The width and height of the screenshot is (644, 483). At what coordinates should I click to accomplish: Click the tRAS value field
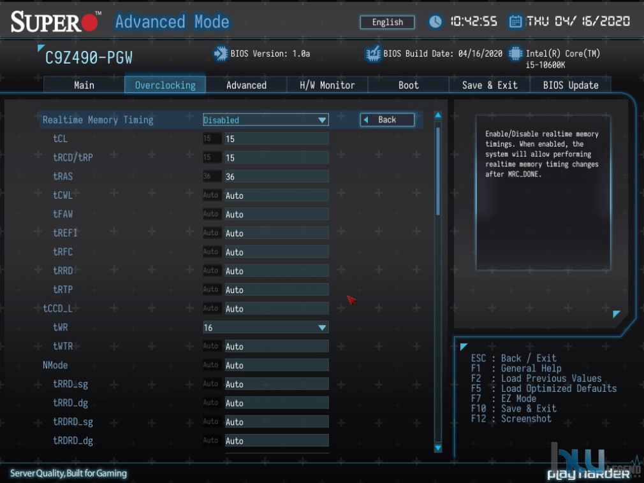tap(277, 177)
